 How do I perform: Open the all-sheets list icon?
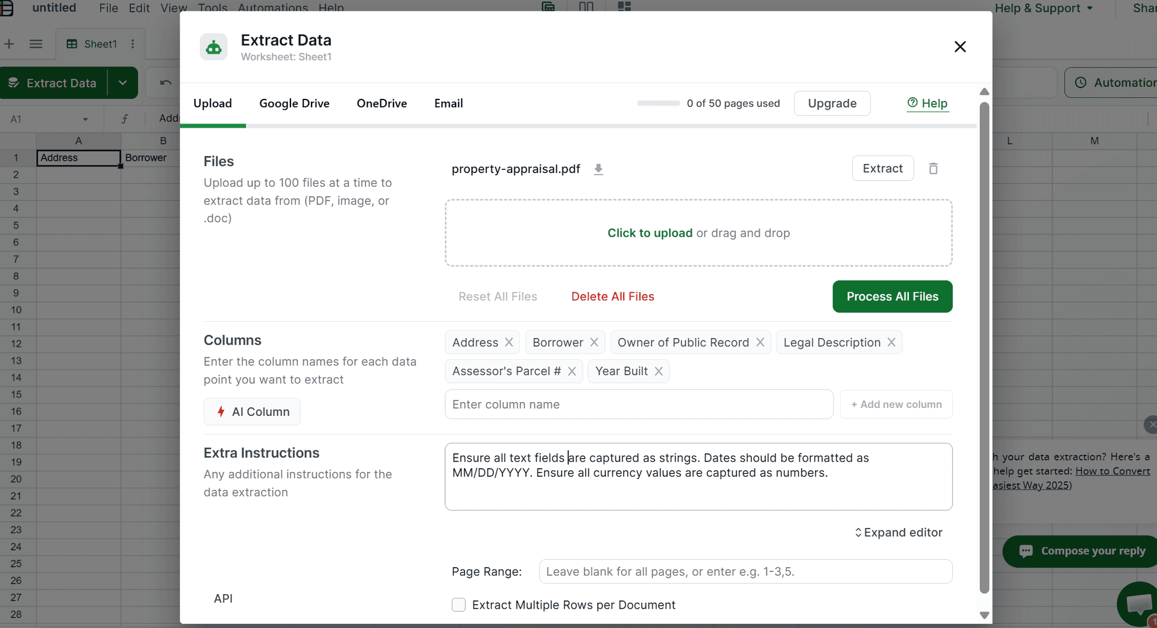pos(36,43)
